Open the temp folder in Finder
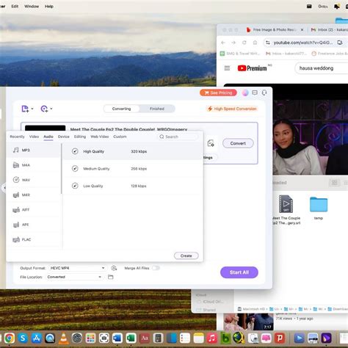The width and height of the screenshot is (348, 348). pos(319,208)
